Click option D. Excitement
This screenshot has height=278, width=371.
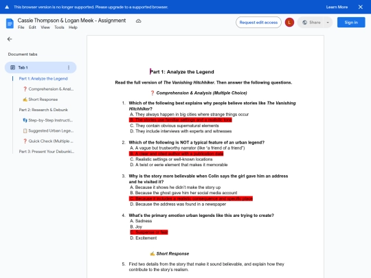(144, 238)
